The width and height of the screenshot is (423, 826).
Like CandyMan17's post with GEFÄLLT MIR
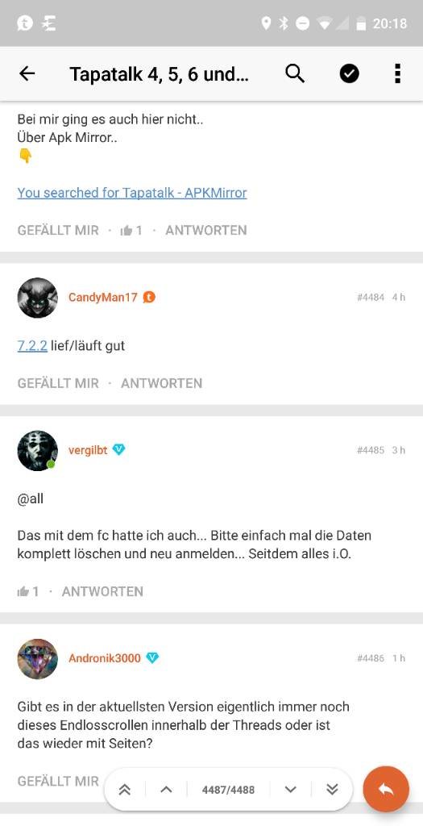coord(58,383)
